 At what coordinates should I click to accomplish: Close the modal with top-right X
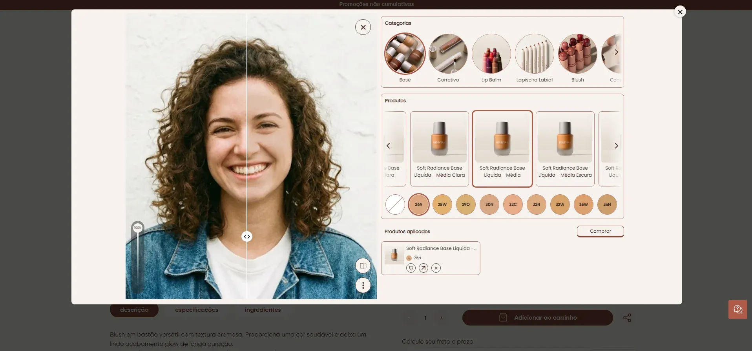click(x=680, y=12)
